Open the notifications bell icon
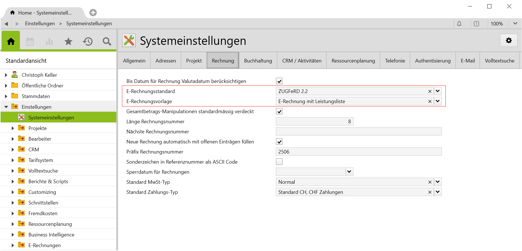The height and width of the screenshot is (251, 522). 459,24
